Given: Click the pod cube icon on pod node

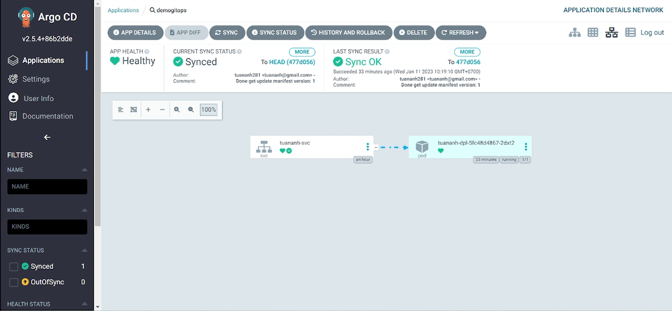Looking at the screenshot, I should tap(422, 147).
